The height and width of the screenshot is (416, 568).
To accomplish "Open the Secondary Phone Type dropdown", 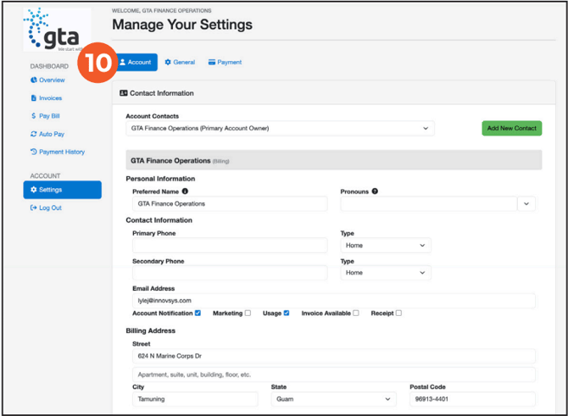I will 386,273.
